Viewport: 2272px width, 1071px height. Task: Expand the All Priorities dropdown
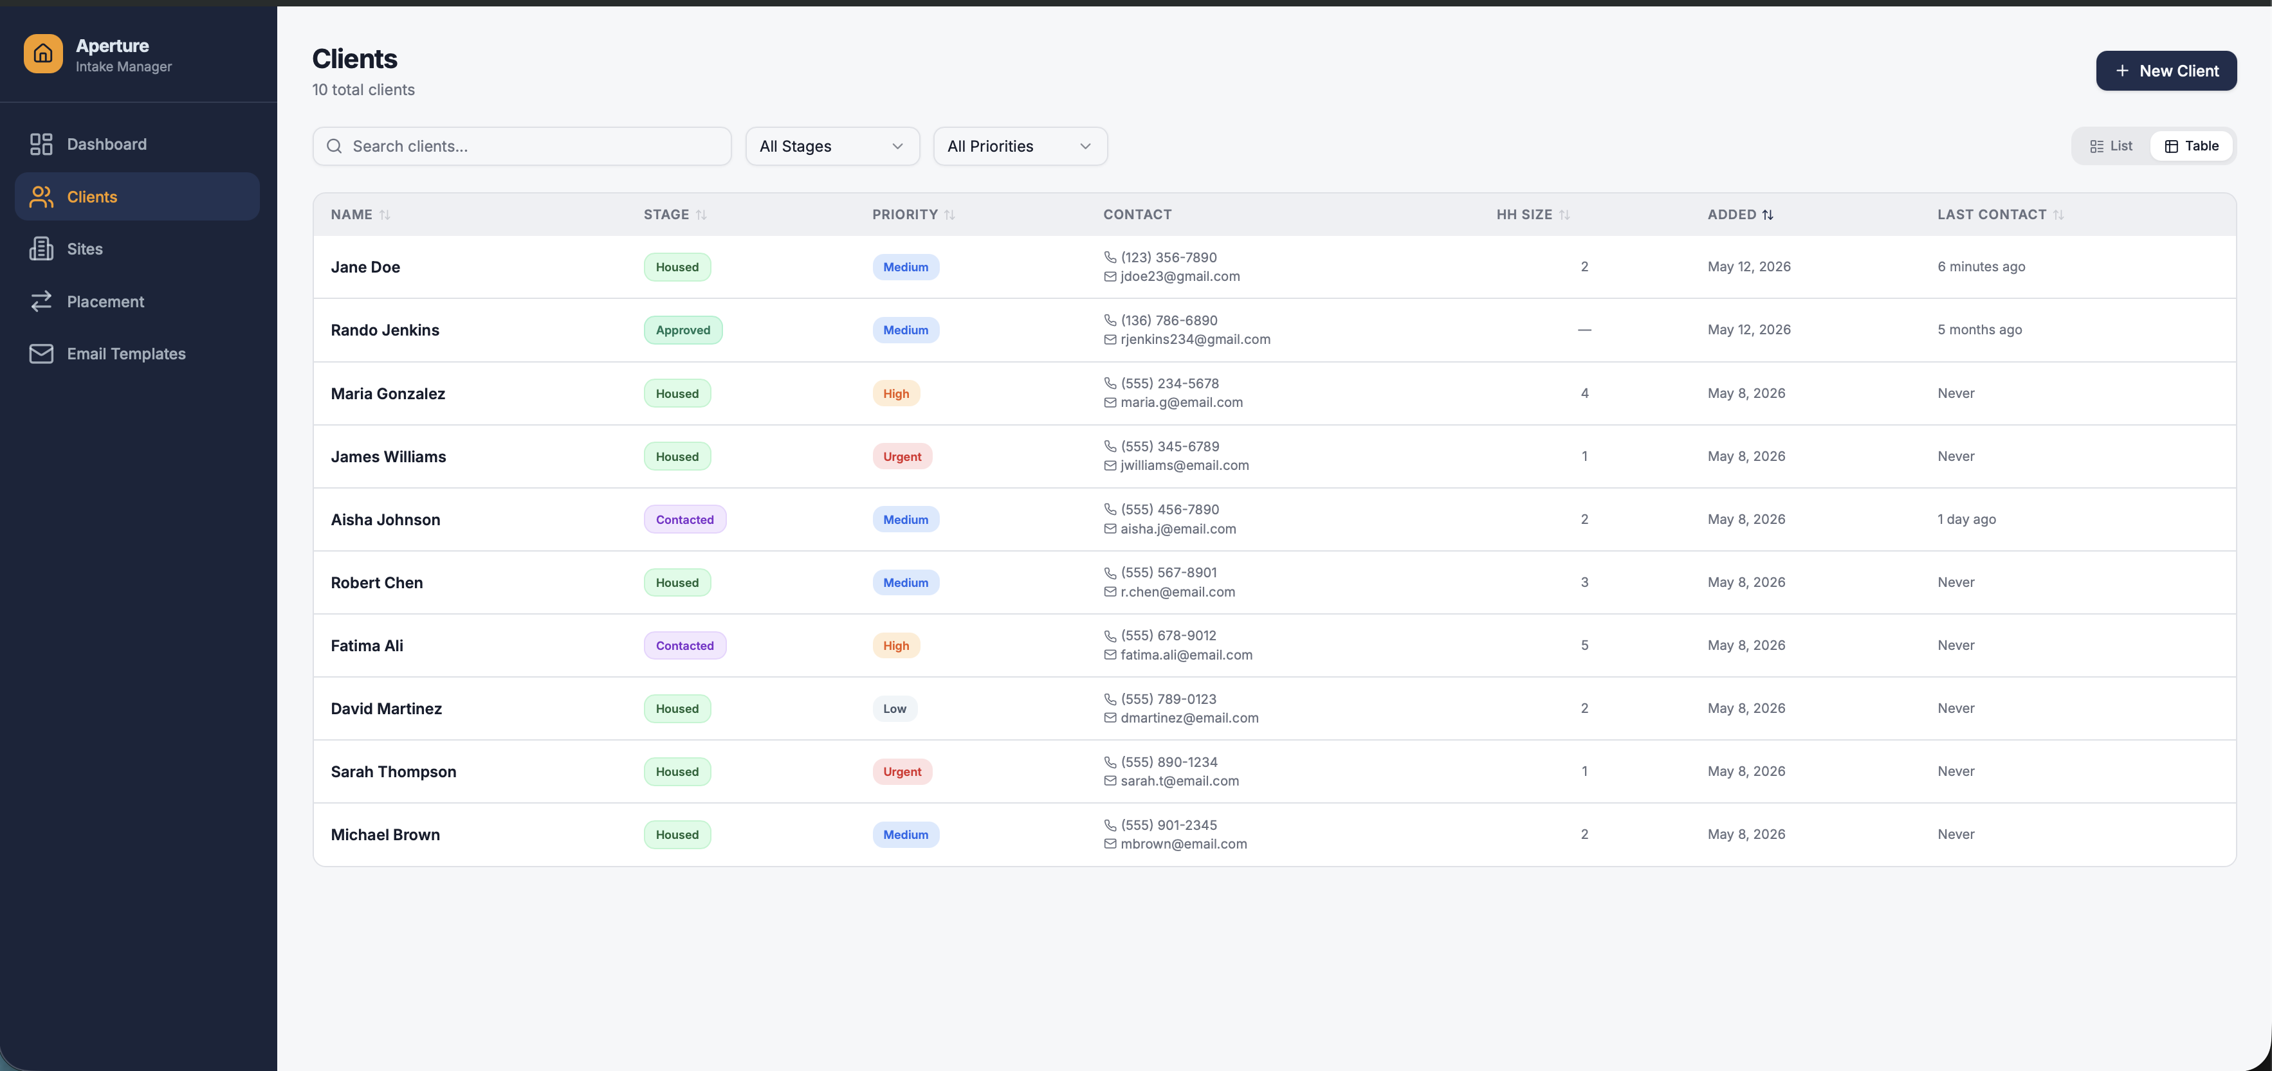[x=1020, y=147]
